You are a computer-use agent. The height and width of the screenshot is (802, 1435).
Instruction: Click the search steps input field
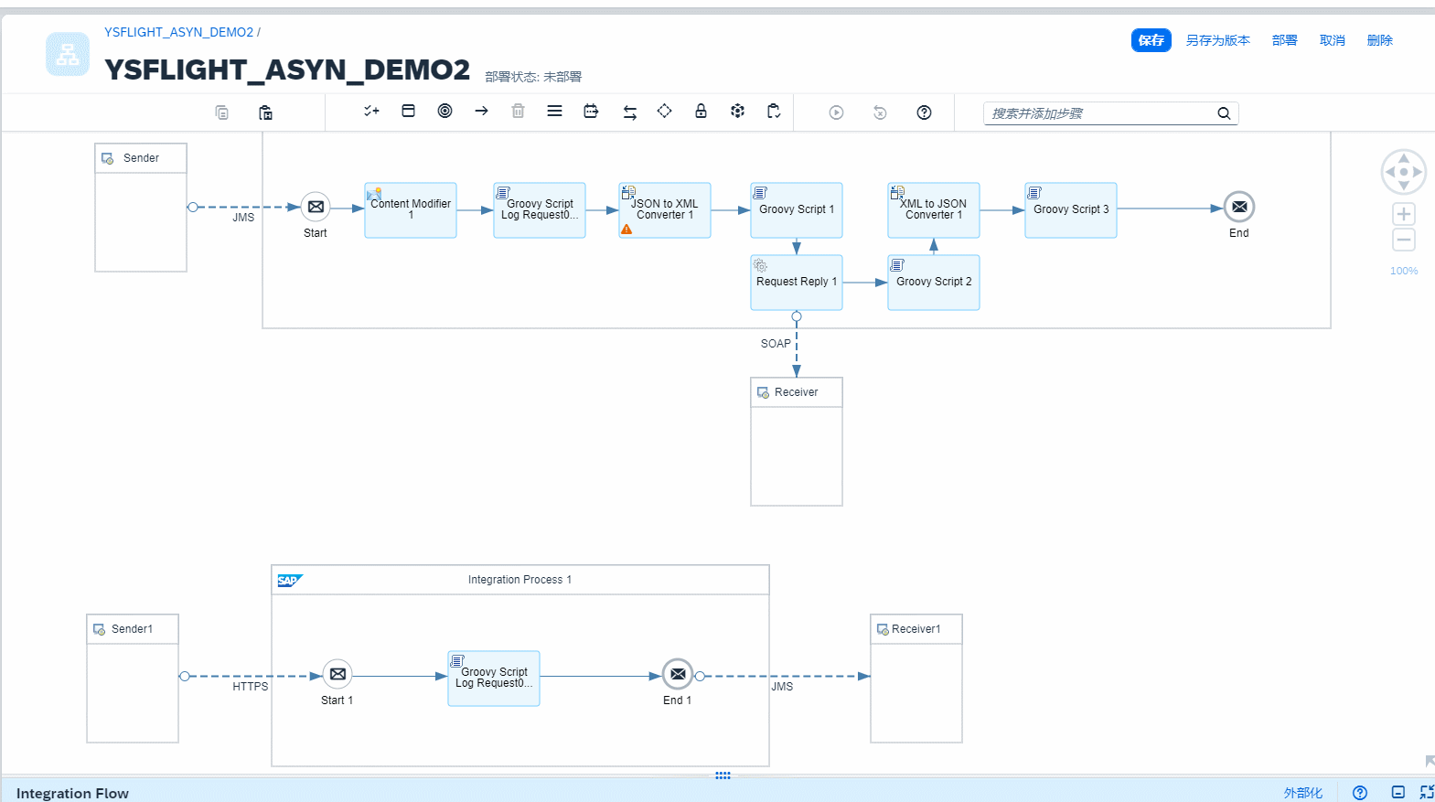click(1098, 113)
